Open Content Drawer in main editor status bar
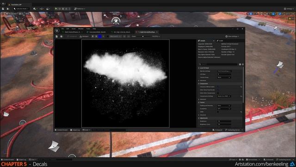The image size is (296, 167). (8, 160)
